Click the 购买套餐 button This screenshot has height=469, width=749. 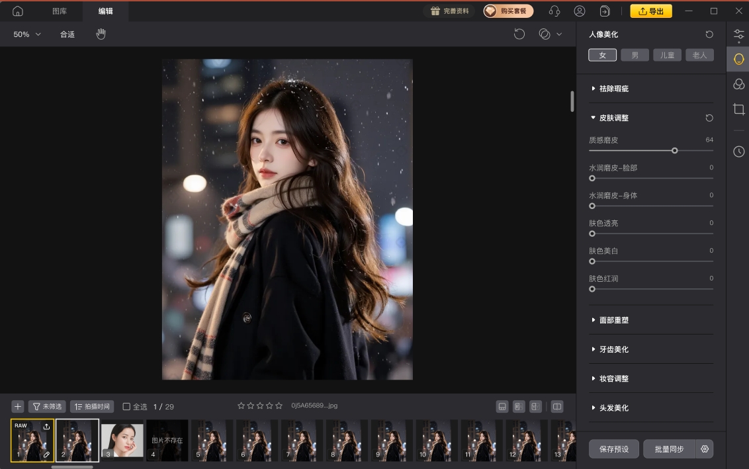point(508,11)
